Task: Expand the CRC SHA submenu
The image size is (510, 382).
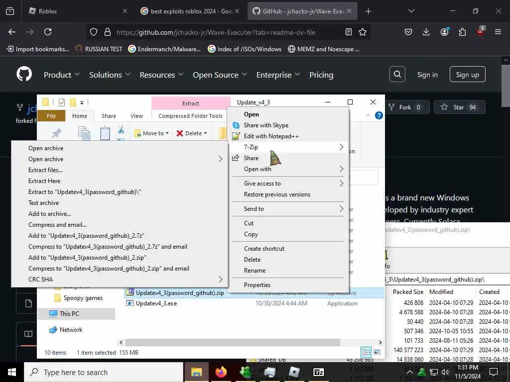Action: pyautogui.click(x=120, y=280)
